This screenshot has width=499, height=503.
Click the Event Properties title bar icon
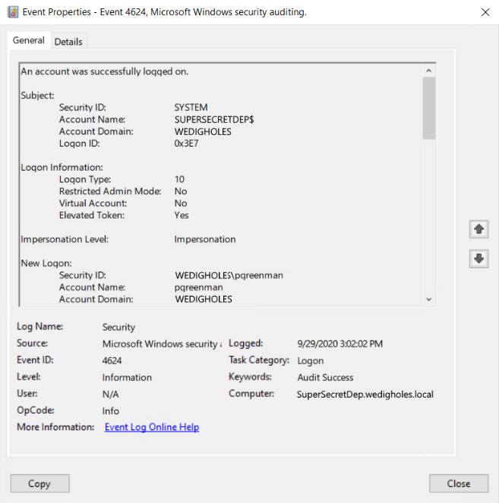12,12
